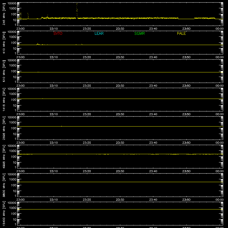
Task: Select the 610 MHz [SFU] axis title
Action: [4, 71]
